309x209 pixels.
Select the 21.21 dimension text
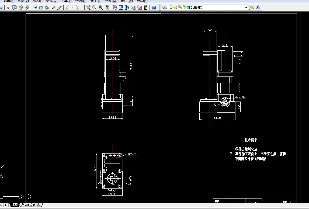click(x=225, y=45)
